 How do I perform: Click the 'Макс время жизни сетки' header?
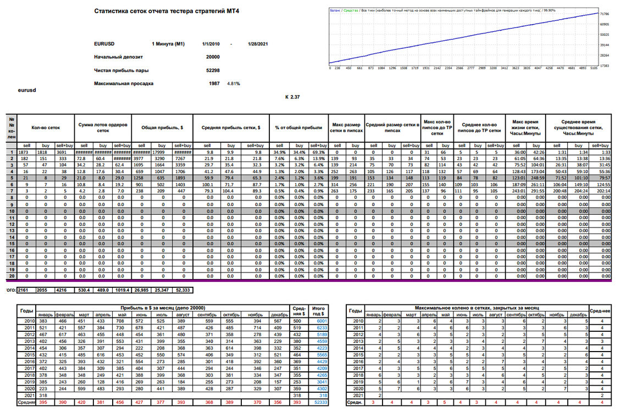coord(525,128)
